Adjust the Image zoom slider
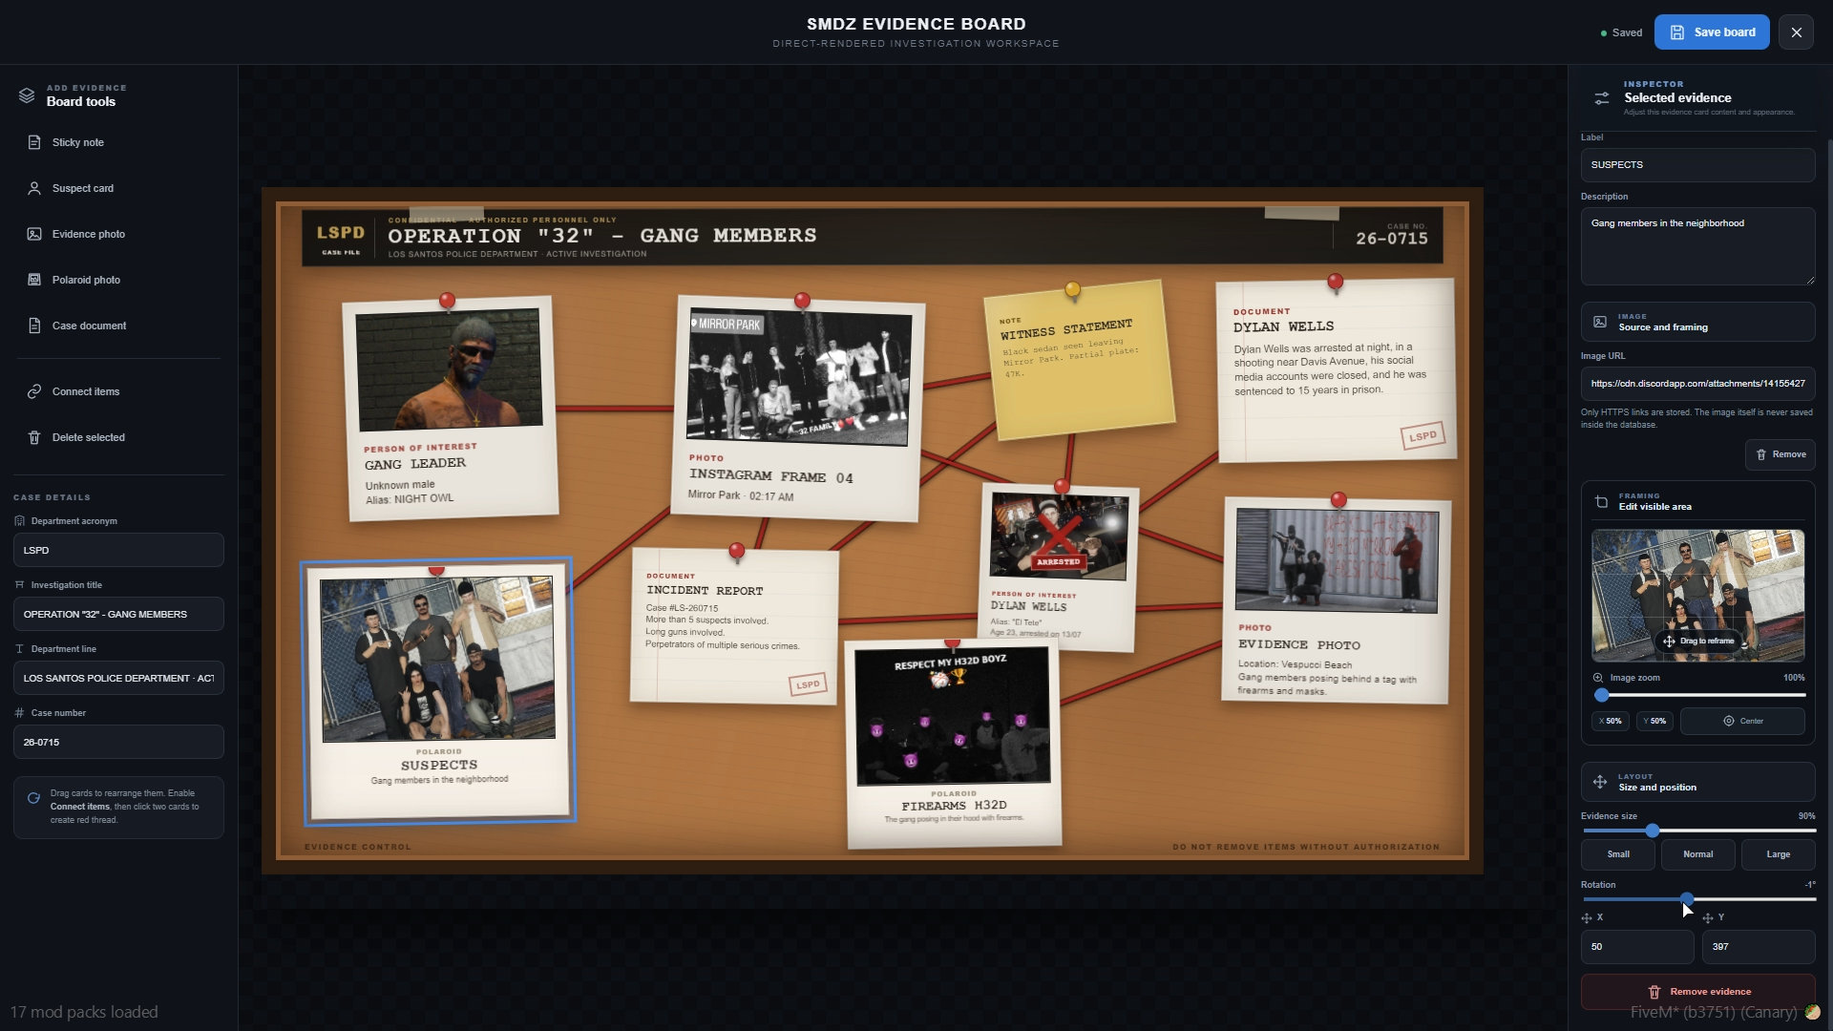Screen dimensions: 1833x1031 (1697, 695)
